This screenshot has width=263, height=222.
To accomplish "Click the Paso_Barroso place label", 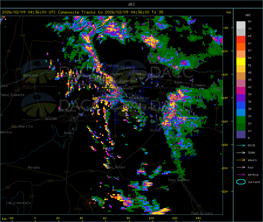I will (179, 180).
